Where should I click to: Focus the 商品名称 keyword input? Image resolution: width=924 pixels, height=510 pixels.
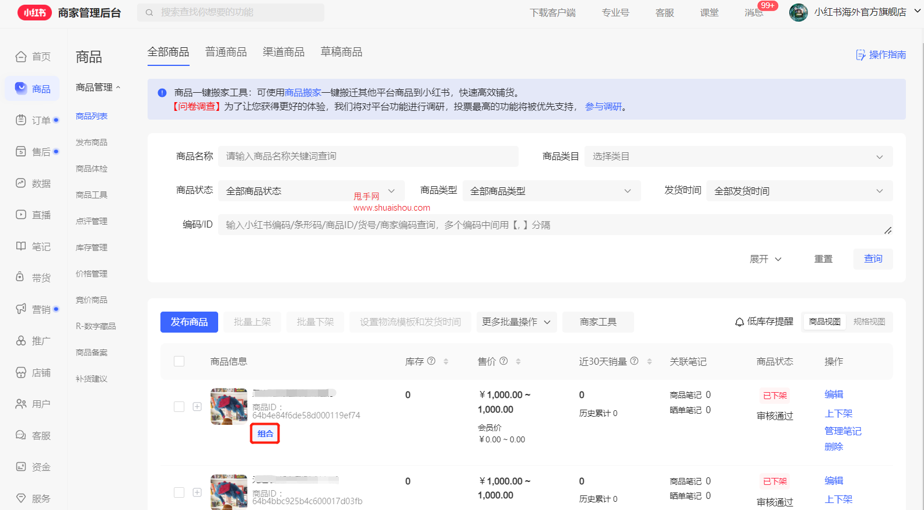[x=368, y=156]
